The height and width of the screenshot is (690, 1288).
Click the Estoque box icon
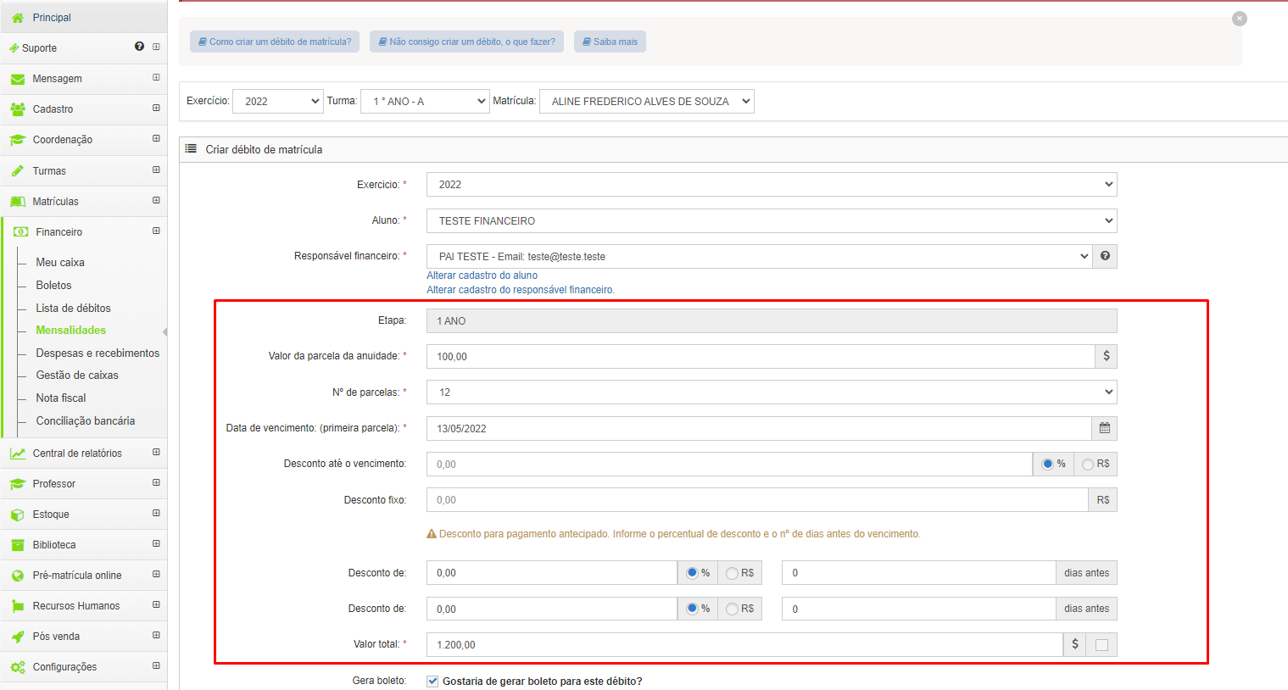[x=18, y=515]
